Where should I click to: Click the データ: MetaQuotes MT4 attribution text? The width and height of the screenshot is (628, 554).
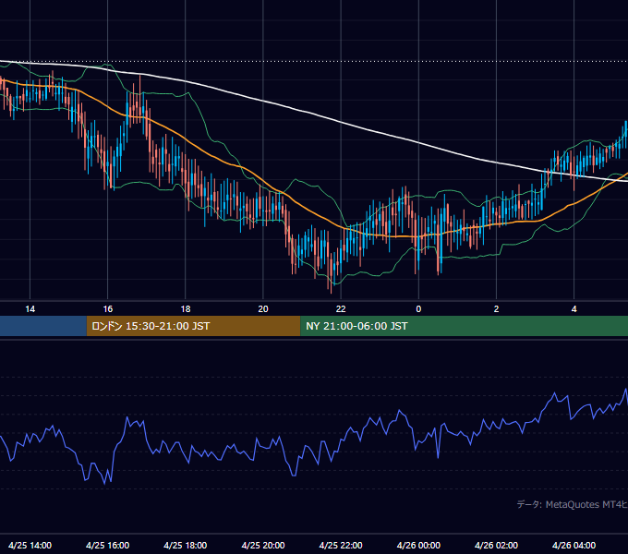click(573, 504)
